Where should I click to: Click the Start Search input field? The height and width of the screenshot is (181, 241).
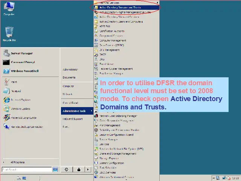coord(27,169)
